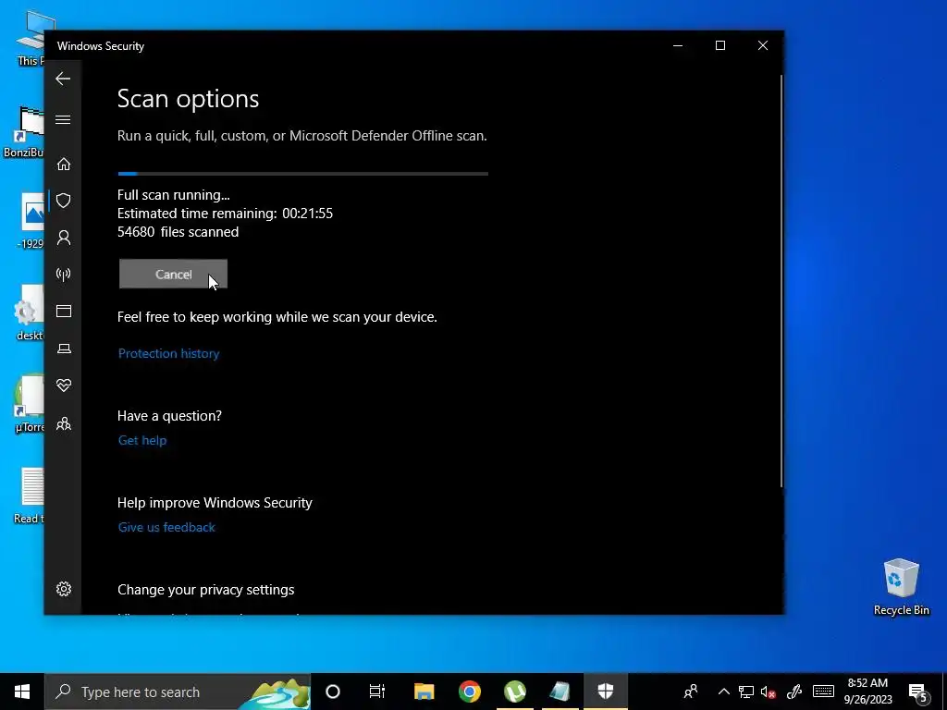The height and width of the screenshot is (710, 947).
Task: Click 'Estimated time remaining: 00:21:55' text
Action: (x=225, y=214)
